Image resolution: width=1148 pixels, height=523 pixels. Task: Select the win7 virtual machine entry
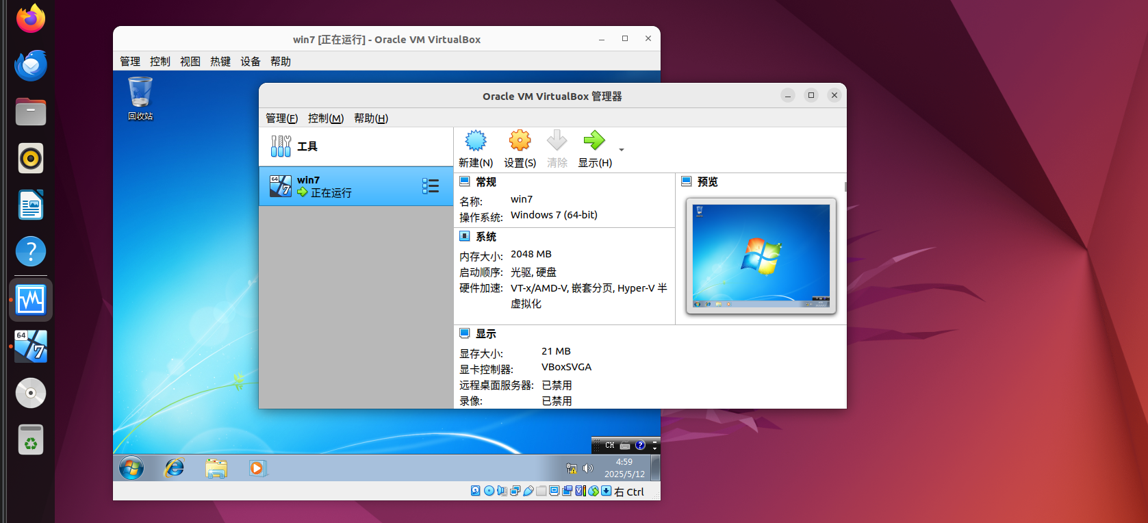tap(342, 186)
